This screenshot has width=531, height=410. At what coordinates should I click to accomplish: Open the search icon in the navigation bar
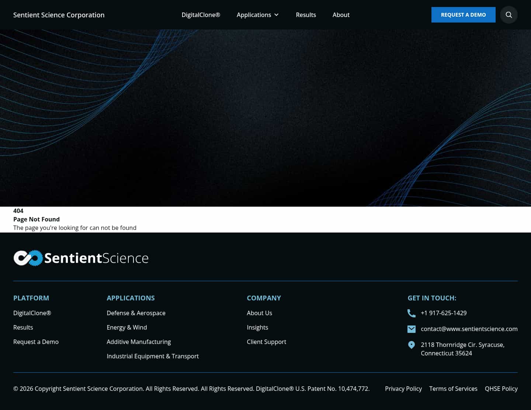pyautogui.click(x=509, y=15)
